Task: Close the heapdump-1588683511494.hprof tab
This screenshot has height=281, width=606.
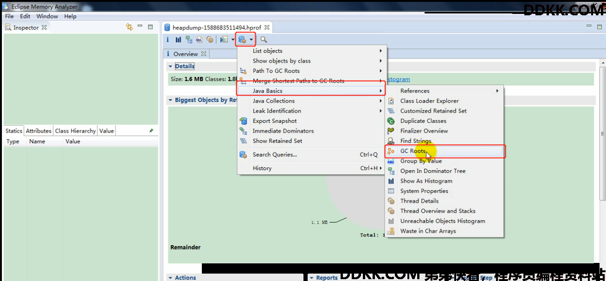Action: (267, 27)
